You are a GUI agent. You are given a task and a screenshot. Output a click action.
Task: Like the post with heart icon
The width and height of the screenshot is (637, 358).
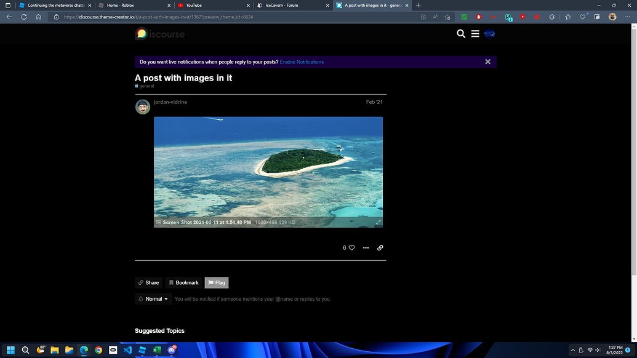tap(351, 248)
